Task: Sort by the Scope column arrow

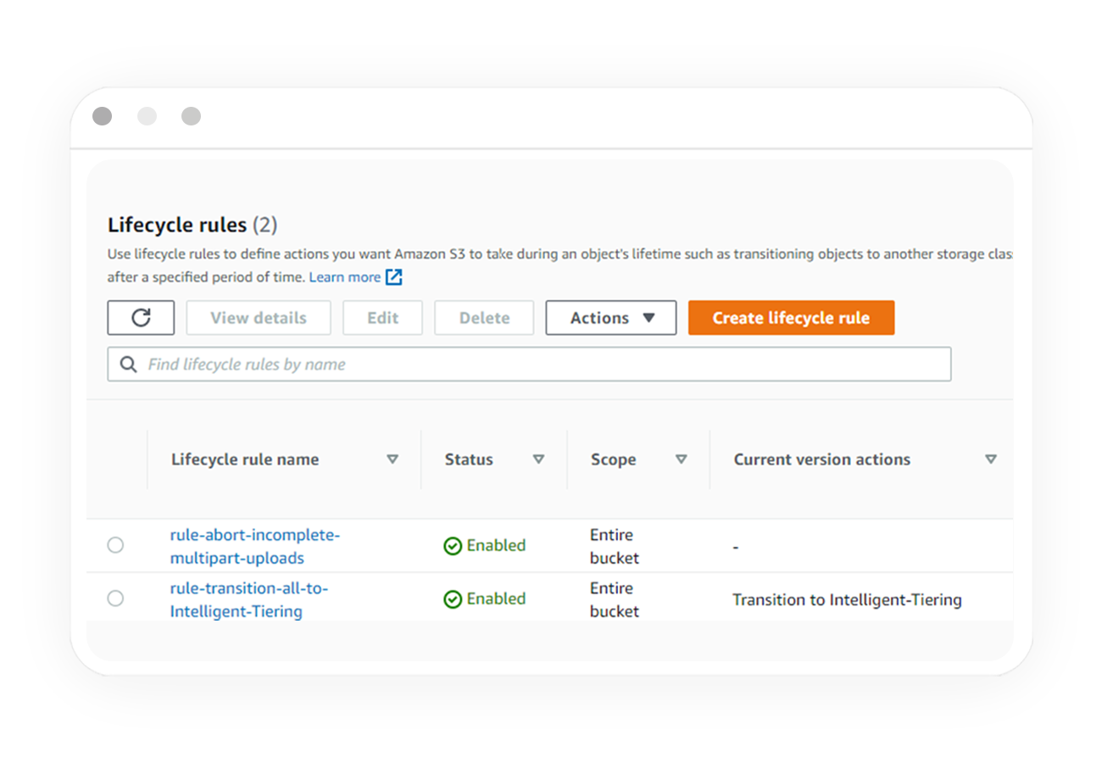Action: point(681,459)
